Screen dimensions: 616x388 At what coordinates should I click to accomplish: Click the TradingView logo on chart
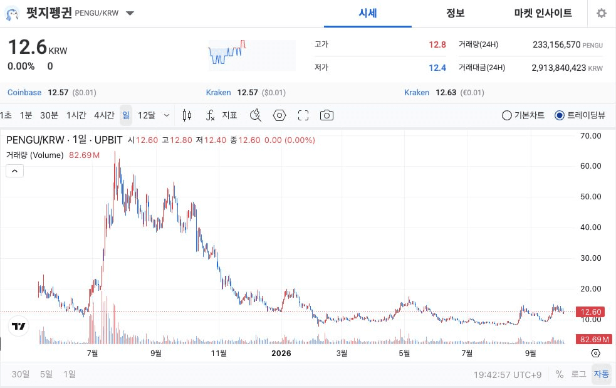18,326
